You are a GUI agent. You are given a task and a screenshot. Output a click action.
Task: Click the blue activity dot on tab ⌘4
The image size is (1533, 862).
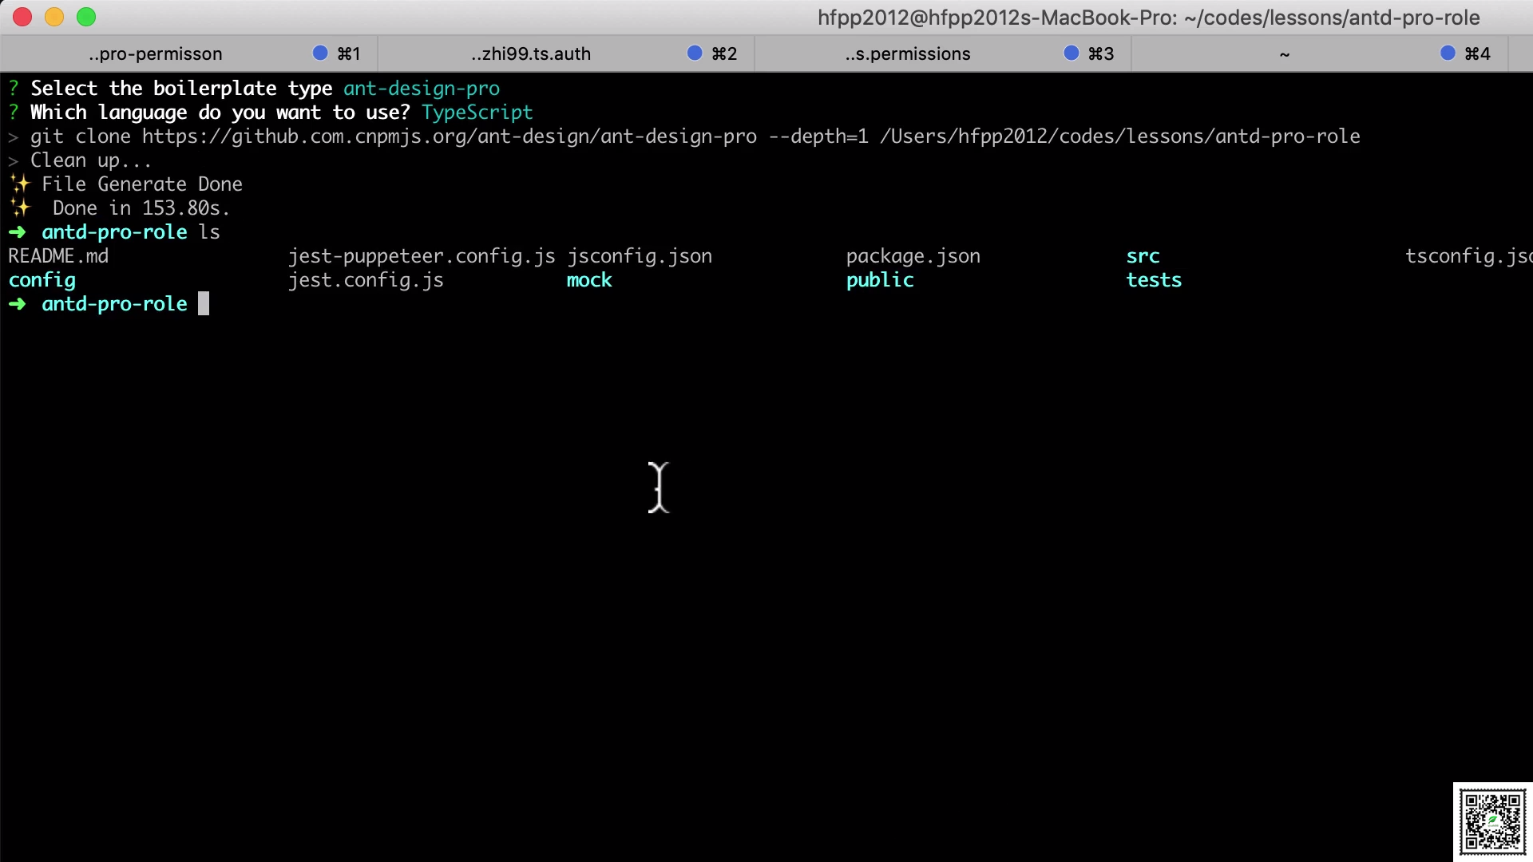click(x=1448, y=53)
